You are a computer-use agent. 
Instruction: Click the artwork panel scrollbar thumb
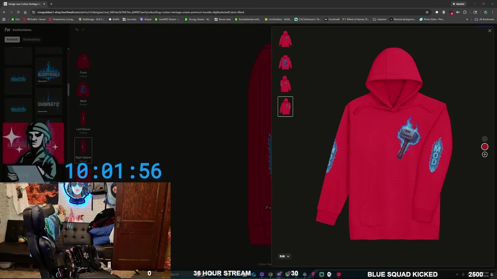69,90
